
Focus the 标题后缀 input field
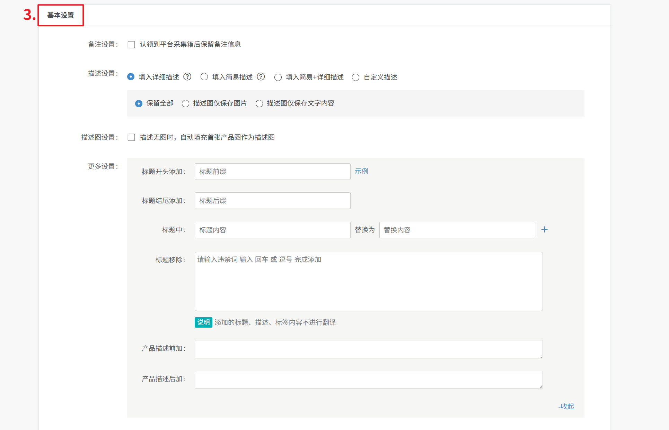272,201
